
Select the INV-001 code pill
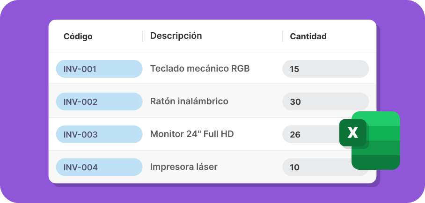(x=99, y=69)
